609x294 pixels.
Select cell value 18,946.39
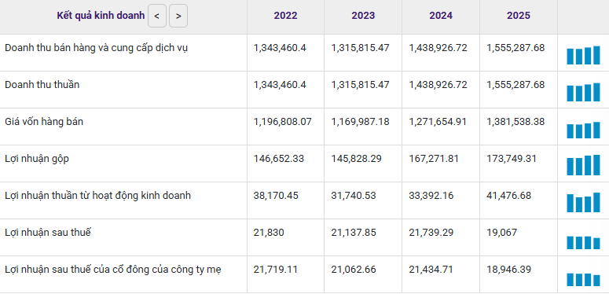[x=508, y=270]
